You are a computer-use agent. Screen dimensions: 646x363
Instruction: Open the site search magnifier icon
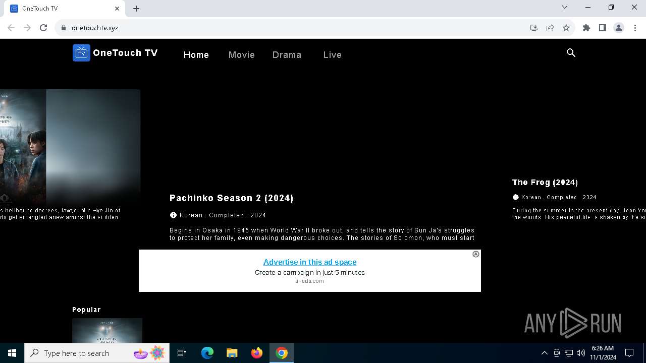571,53
